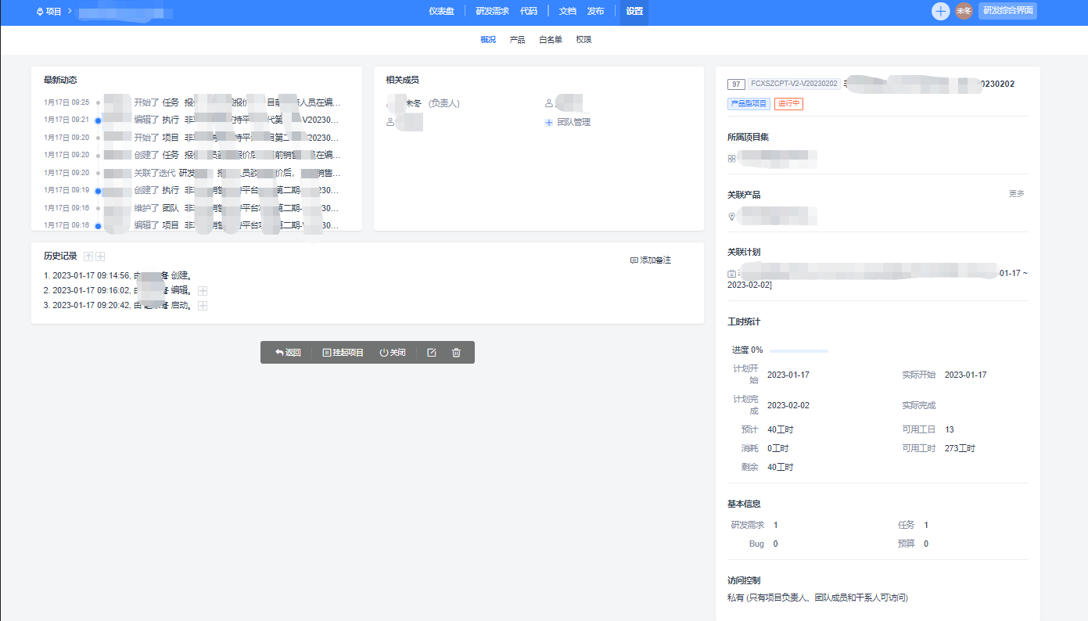
Task: Click the 可用工时 value 273工时
Action: click(960, 449)
